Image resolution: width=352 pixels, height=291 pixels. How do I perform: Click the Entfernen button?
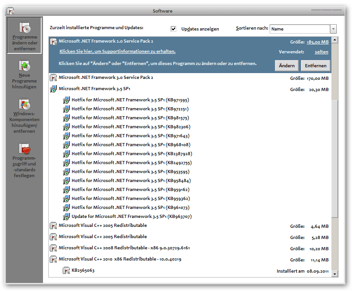pyautogui.click(x=315, y=65)
